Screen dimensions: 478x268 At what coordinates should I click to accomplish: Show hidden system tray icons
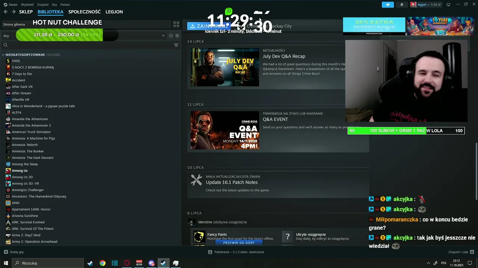[428, 263]
